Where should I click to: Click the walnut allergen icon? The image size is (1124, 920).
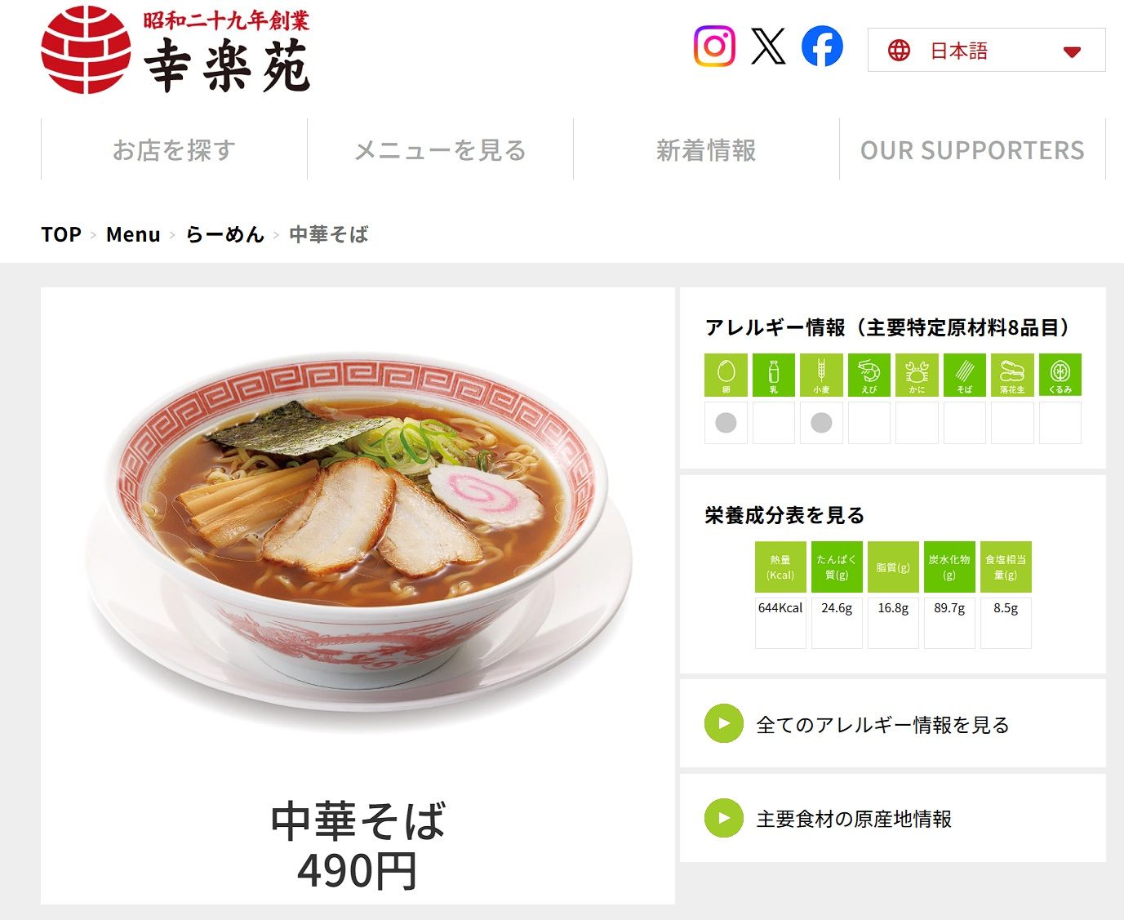1060,375
